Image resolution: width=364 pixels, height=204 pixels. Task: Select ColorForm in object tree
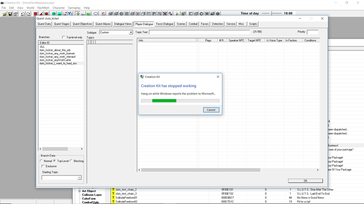click(89, 199)
